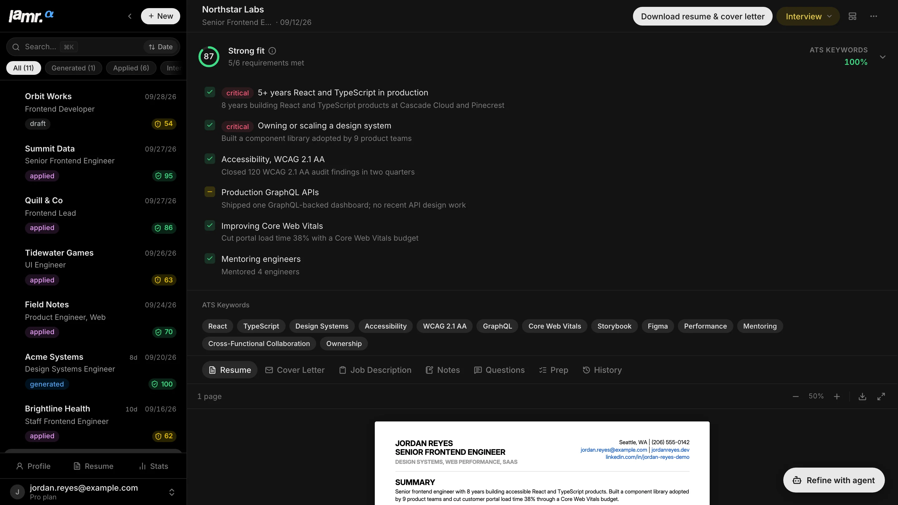This screenshot has height=505, width=898.
Task: Toggle the Improving Core Web Vitals checkbox
Action: pyautogui.click(x=210, y=225)
